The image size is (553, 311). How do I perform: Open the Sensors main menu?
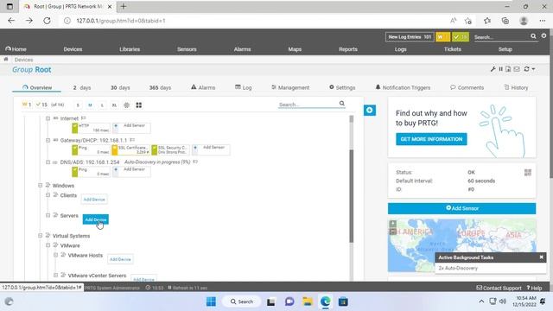tap(187, 49)
